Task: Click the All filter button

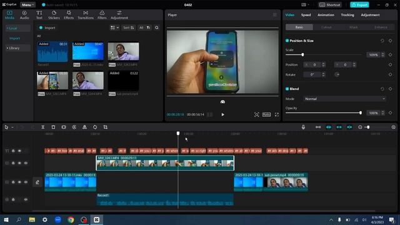Action: [141, 27]
